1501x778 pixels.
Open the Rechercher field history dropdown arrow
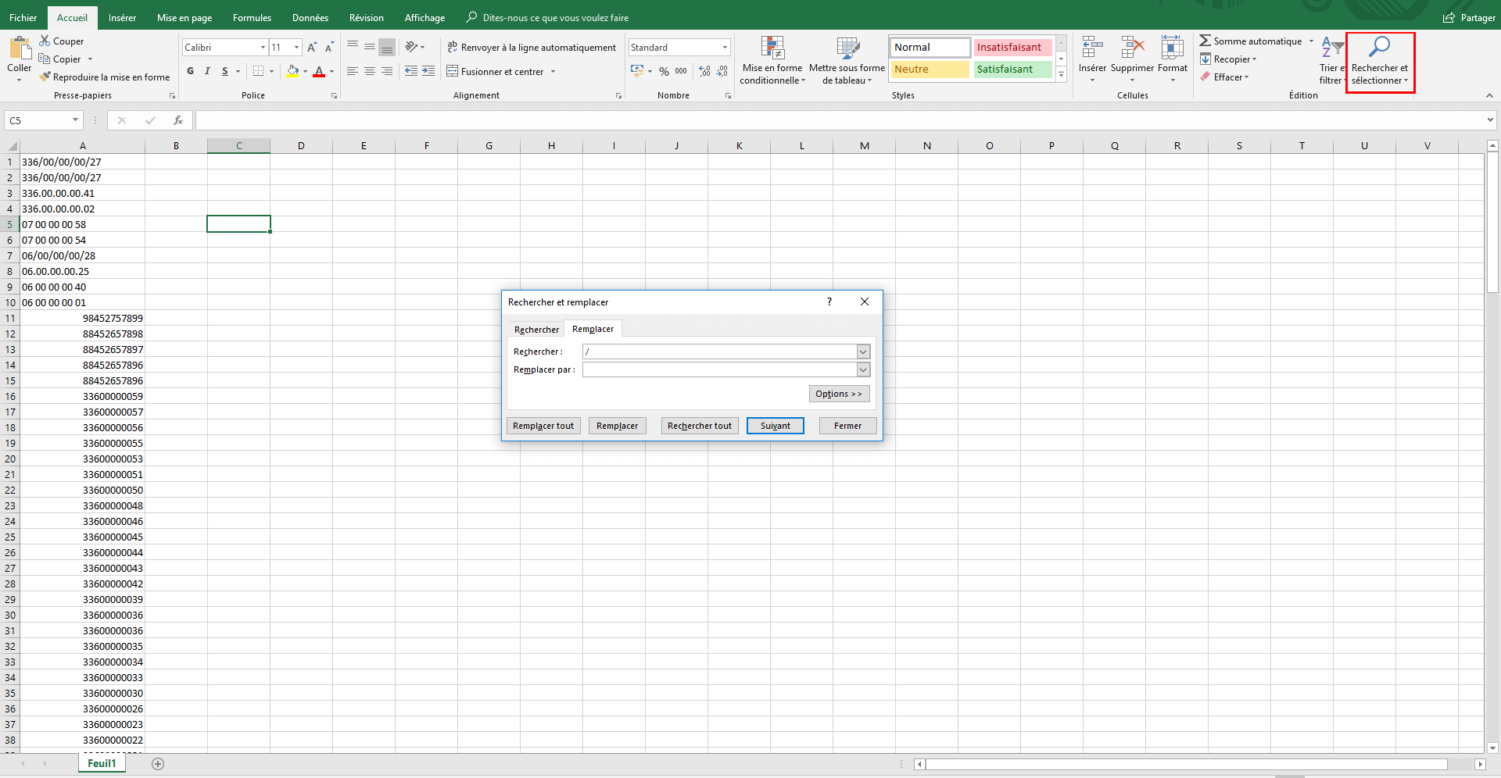pyautogui.click(x=863, y=352)
